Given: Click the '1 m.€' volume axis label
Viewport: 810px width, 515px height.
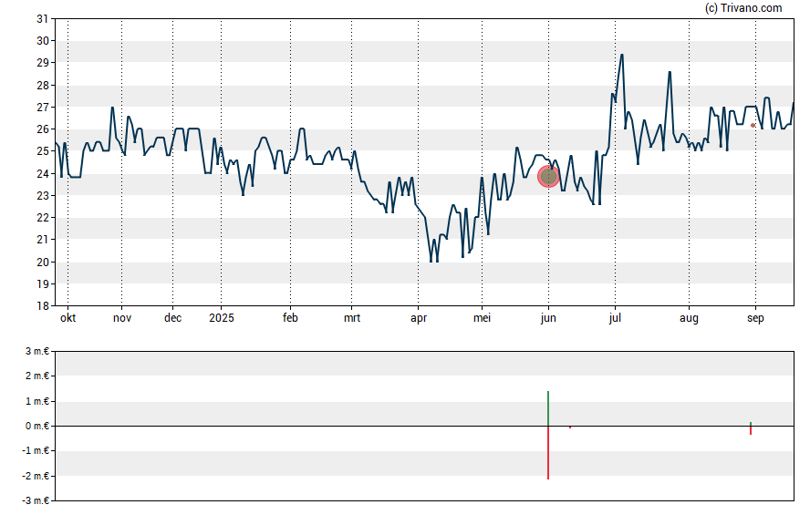Looking at the screenshot, I should 37,401.
